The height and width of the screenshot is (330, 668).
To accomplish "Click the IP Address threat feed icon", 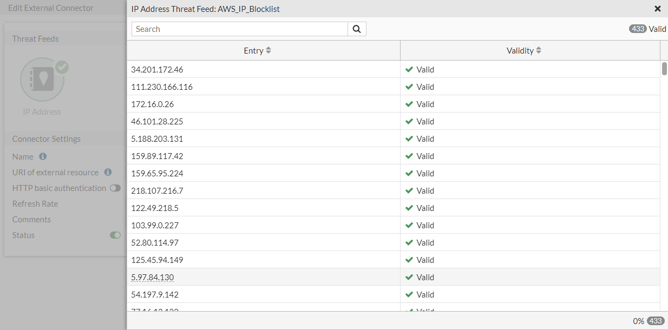I will [x=42, y=80].
